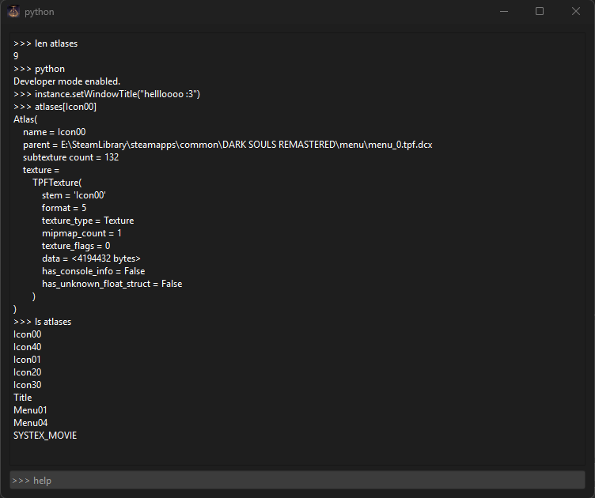This screenshot has width=595, height=498.
Task: Click the instance.setWindowTitle command line
Action: pyautogui.click(x=107, y=94)
